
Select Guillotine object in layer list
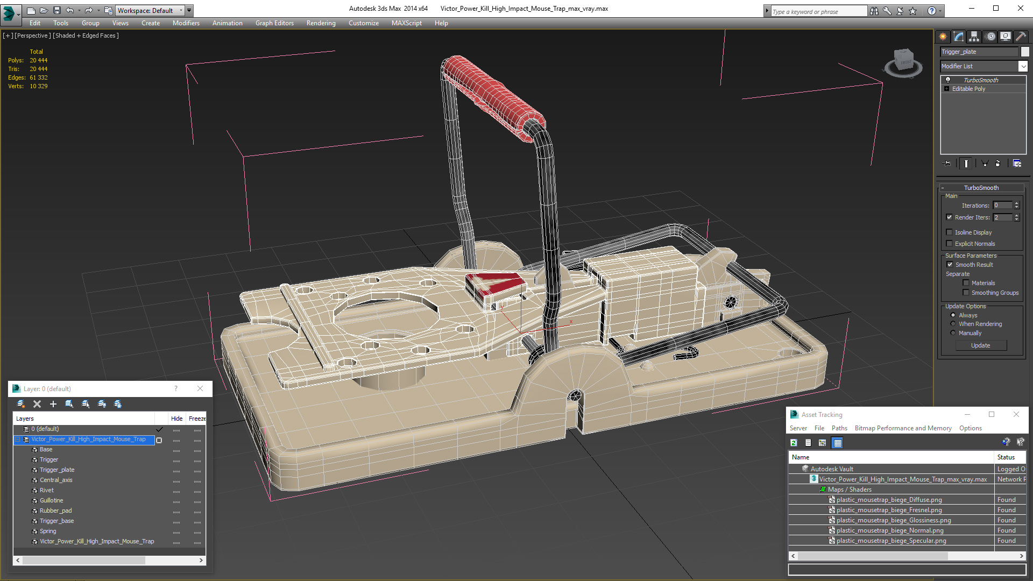51,500
